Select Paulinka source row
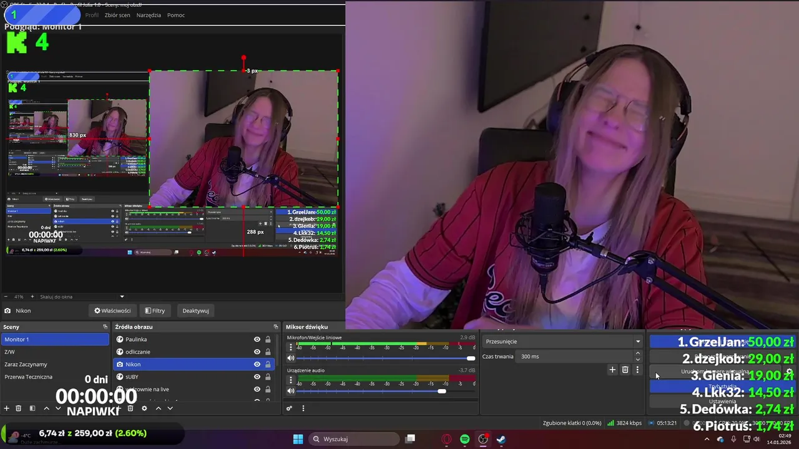The width and height of the screenshot is (799, 449). tap(194, 339)
